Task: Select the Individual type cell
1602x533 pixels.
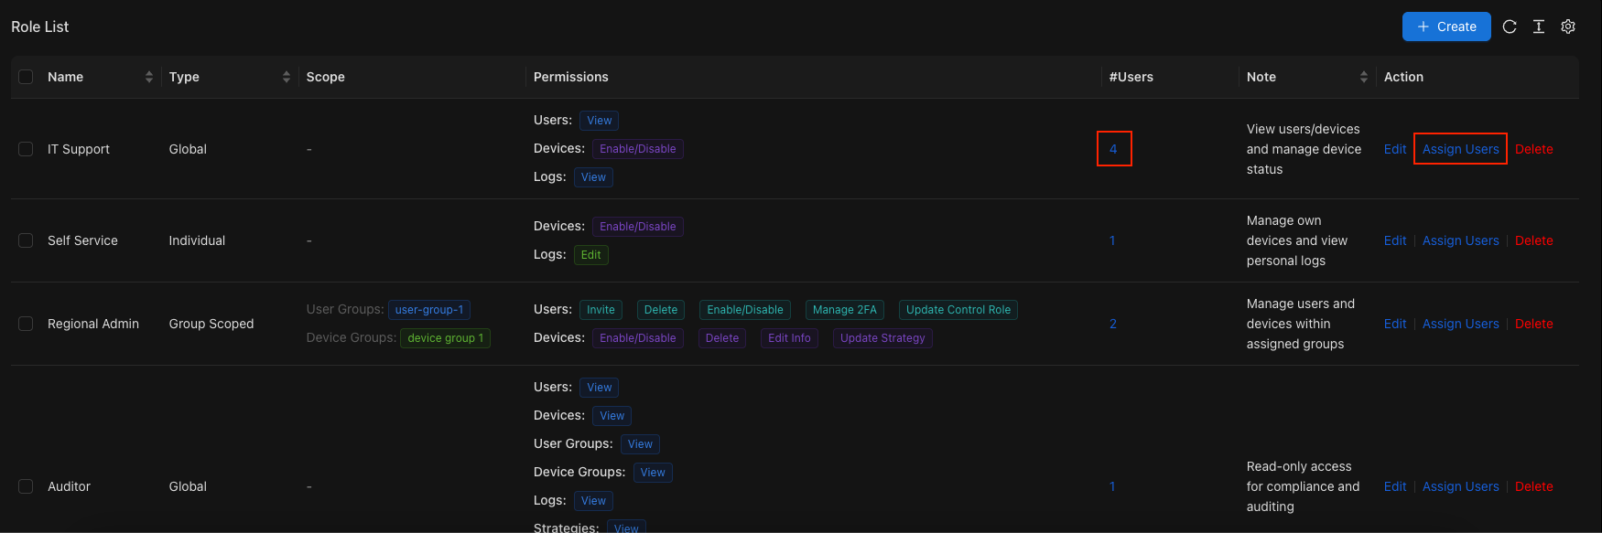Action: pyautogui.click(x=197, y=240)
